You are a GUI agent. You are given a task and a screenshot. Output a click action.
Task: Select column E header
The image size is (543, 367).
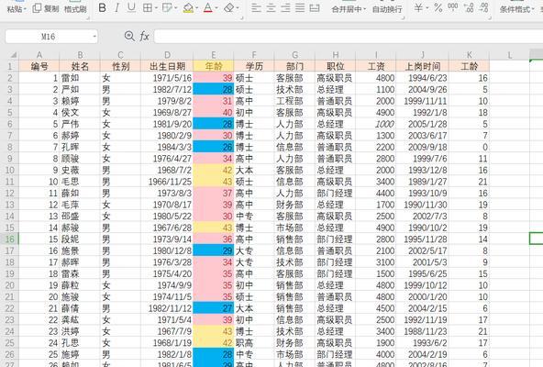(x=214, y=55)
